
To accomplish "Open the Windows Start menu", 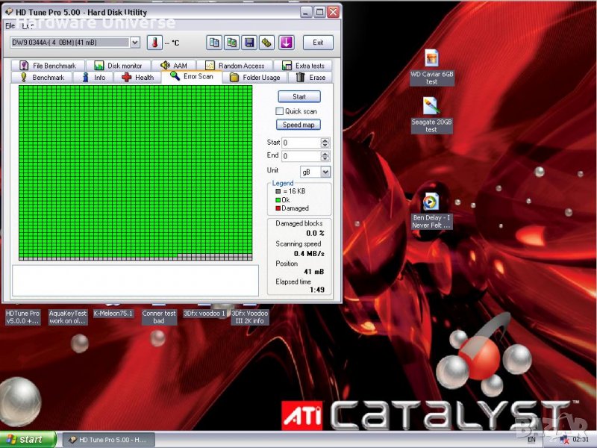I will point(28,440).
